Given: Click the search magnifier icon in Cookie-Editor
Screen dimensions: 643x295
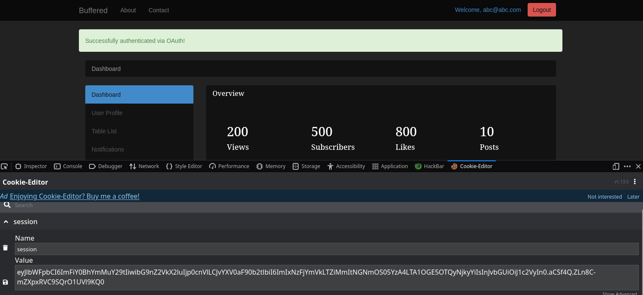Looking at the screenshot, I should click(x=7, y=205).
